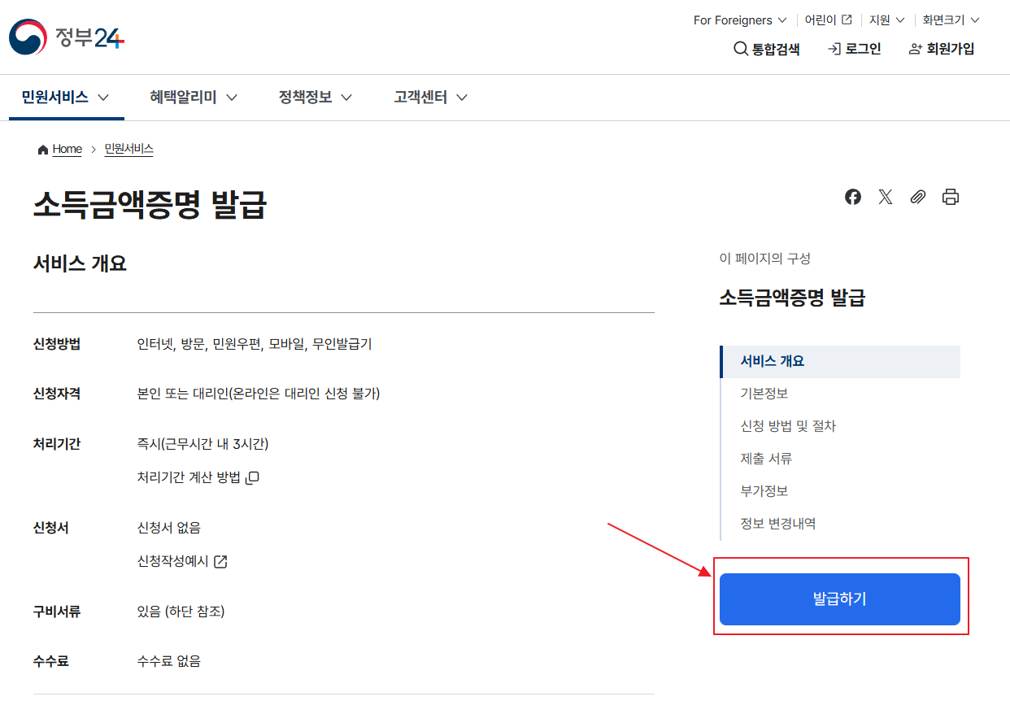Expand the 민원서비스 menu chevron

click(103, 98)
